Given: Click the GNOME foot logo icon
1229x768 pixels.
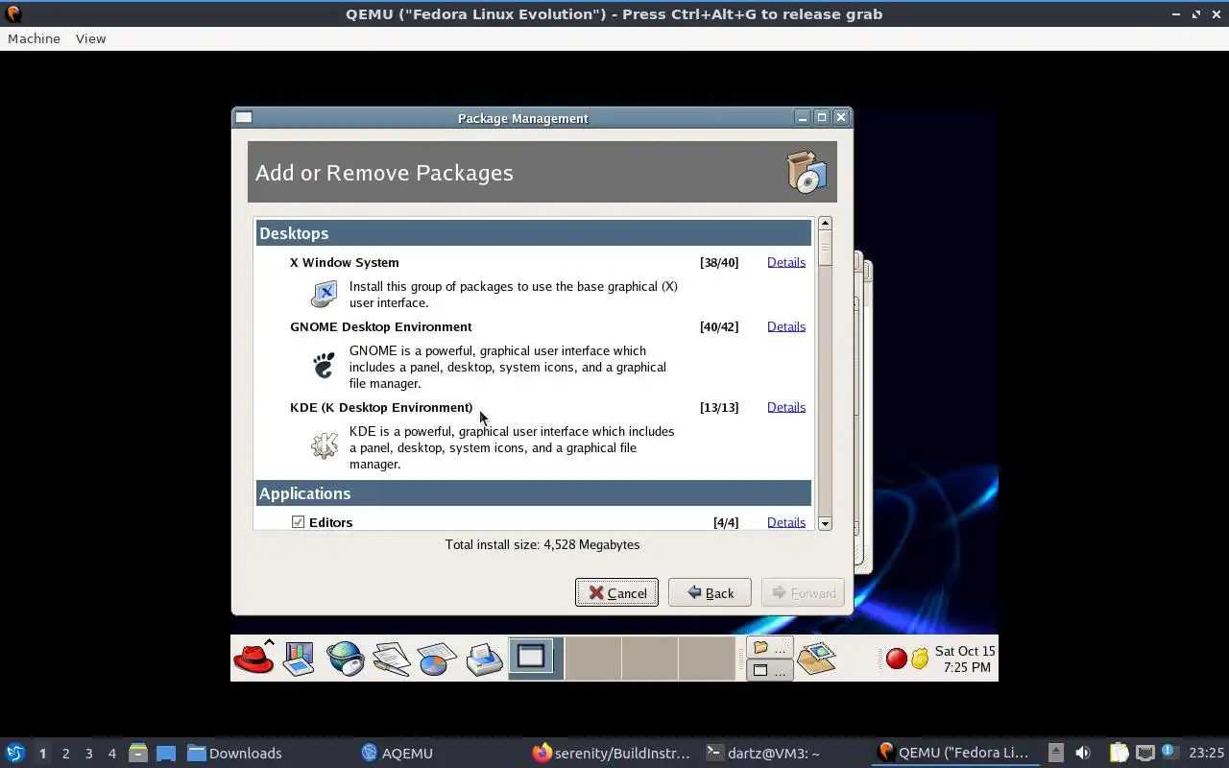Looking at the screenshot, I should (325, 366).
